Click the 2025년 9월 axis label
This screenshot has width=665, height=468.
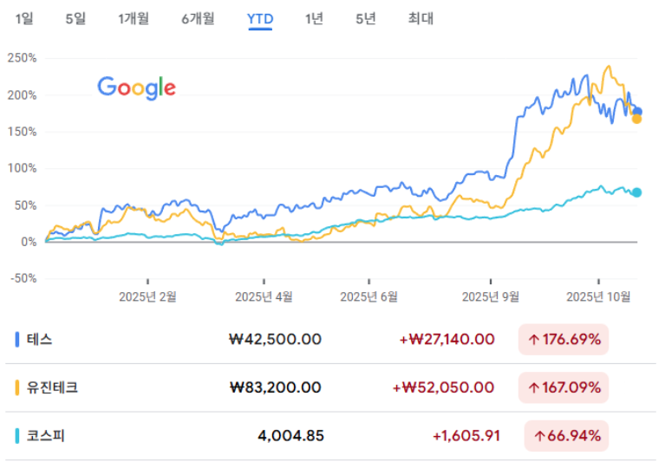491,296
